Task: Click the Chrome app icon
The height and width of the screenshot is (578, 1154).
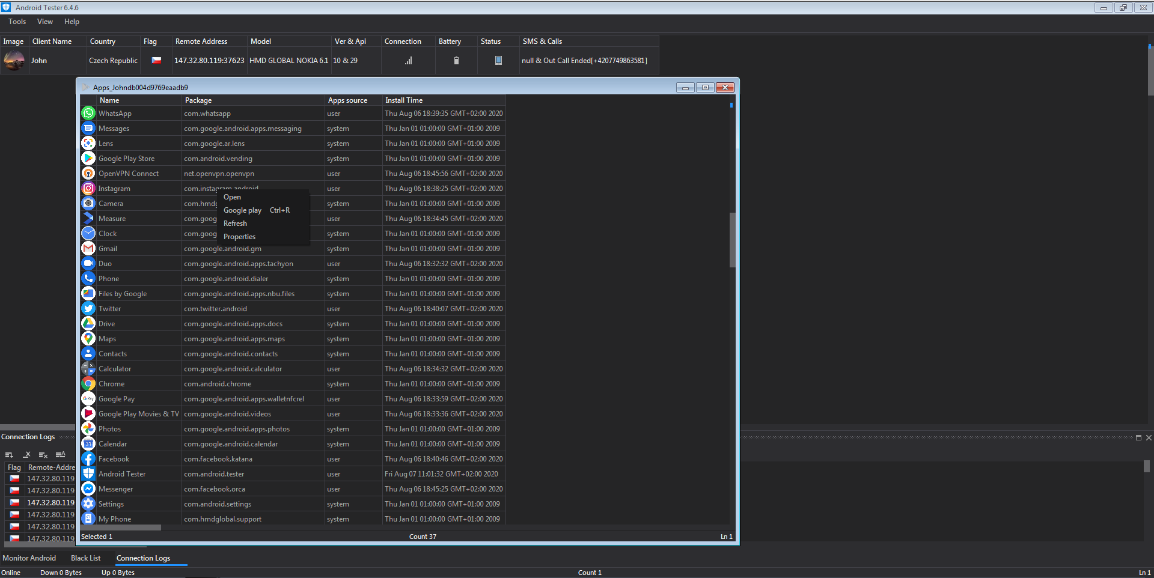Action: click(88, 383)
